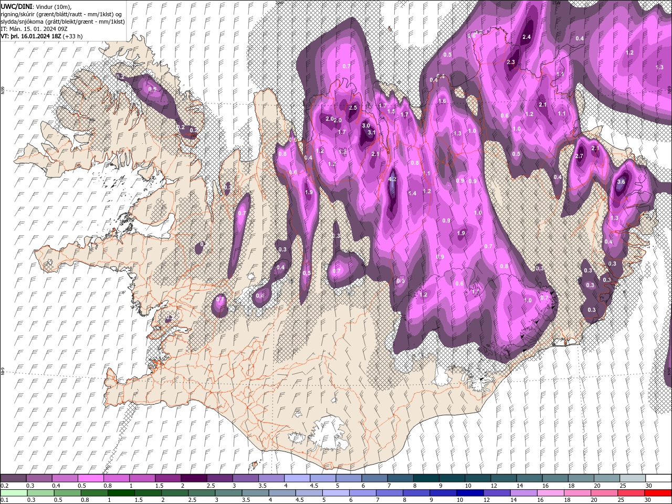This screenshot has height=504, width=672.
Task: Pick the purple snow legend swatch labeled 3
Action: tap(245, 478)
